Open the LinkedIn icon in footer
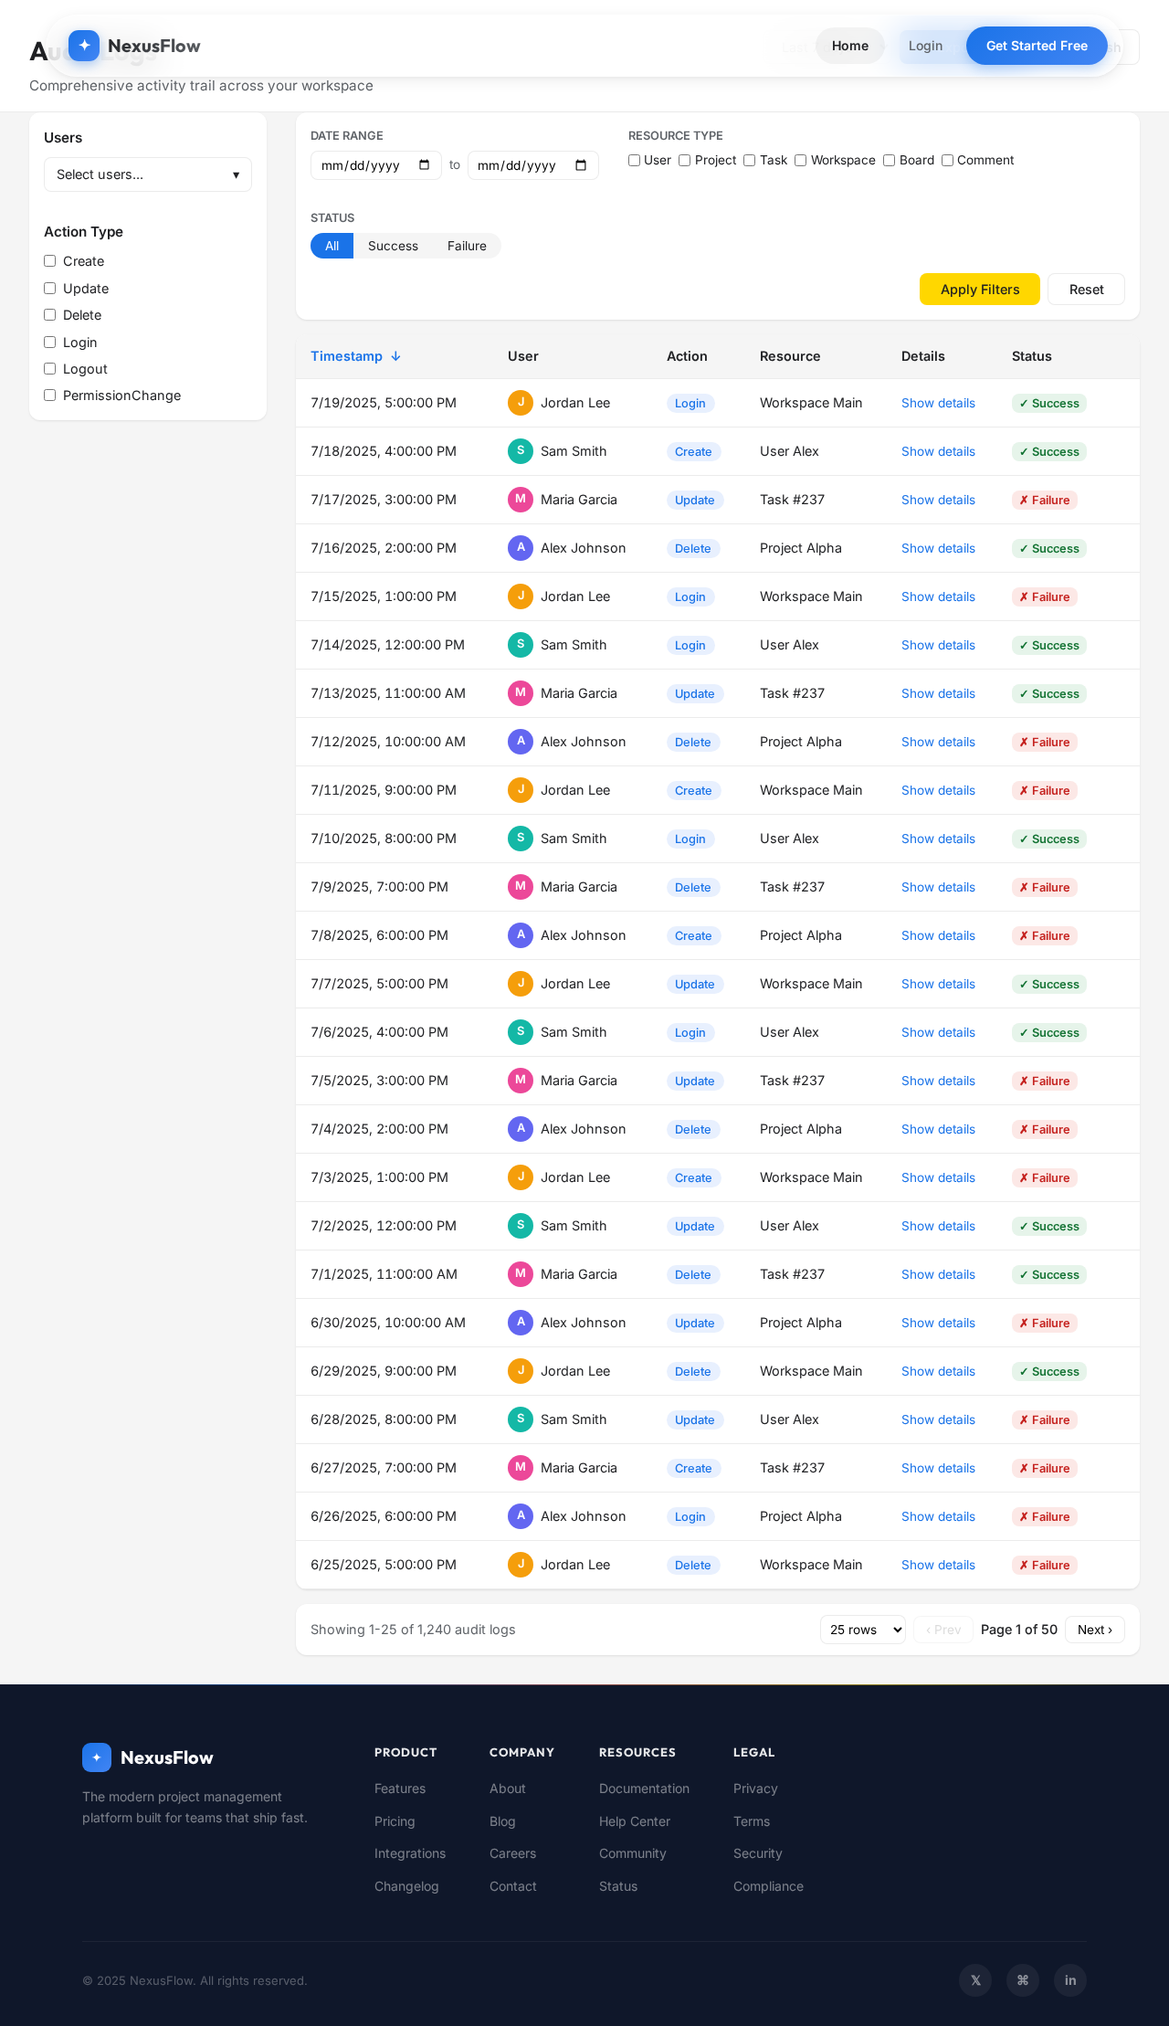Image resolution: width=1169 pixels, height=2026 pixels. (x=1070, y=1980)
